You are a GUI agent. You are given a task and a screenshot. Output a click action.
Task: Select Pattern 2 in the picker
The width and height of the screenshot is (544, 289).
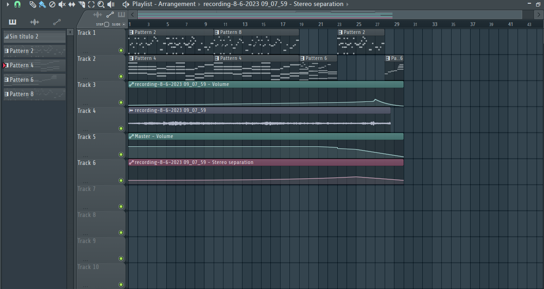pos(34,51)
